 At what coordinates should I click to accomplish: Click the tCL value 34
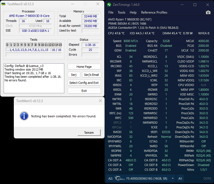[x=131, y=57]
